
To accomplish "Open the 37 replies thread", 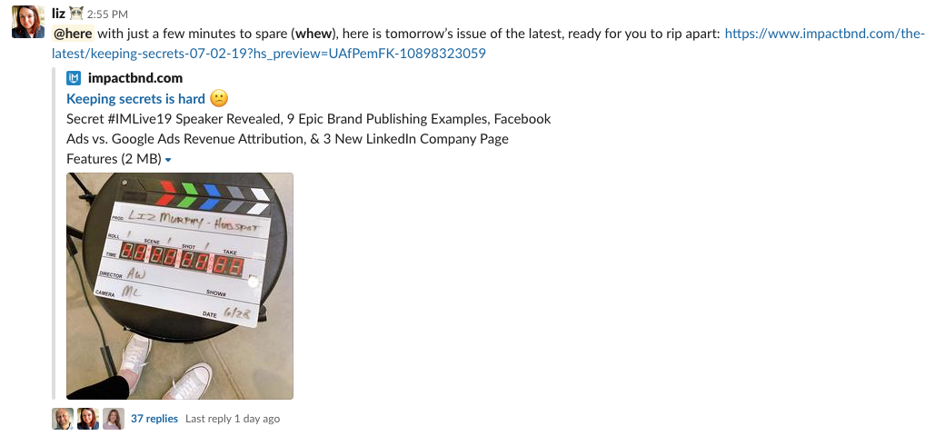I will 154,418.
